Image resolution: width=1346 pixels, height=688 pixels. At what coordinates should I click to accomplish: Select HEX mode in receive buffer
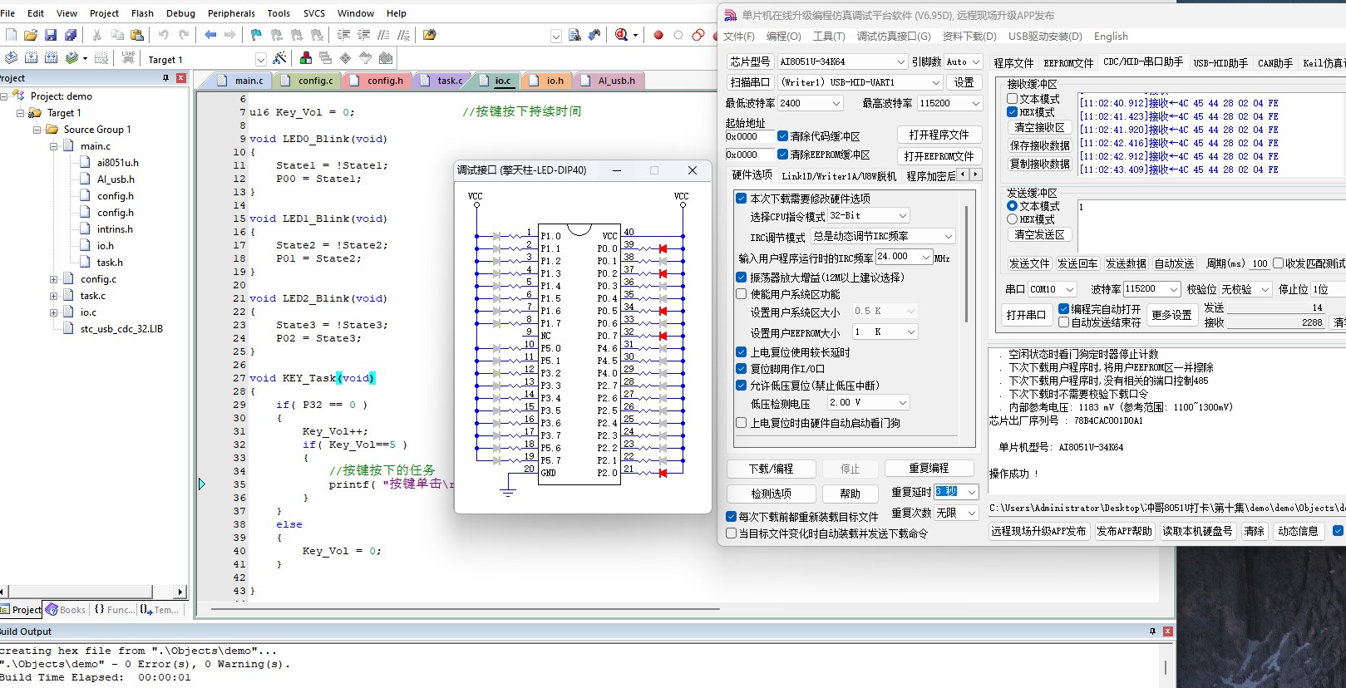tap(1013, 112)
